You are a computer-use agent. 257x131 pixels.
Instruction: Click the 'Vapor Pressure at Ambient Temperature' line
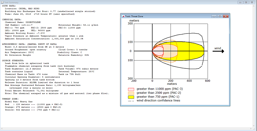click(44, 36)
